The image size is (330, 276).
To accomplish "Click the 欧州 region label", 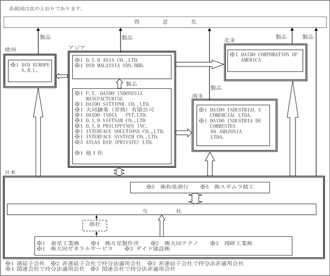I will click(x=10, y=50).
